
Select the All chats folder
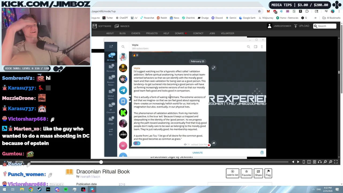click(111, 57)
